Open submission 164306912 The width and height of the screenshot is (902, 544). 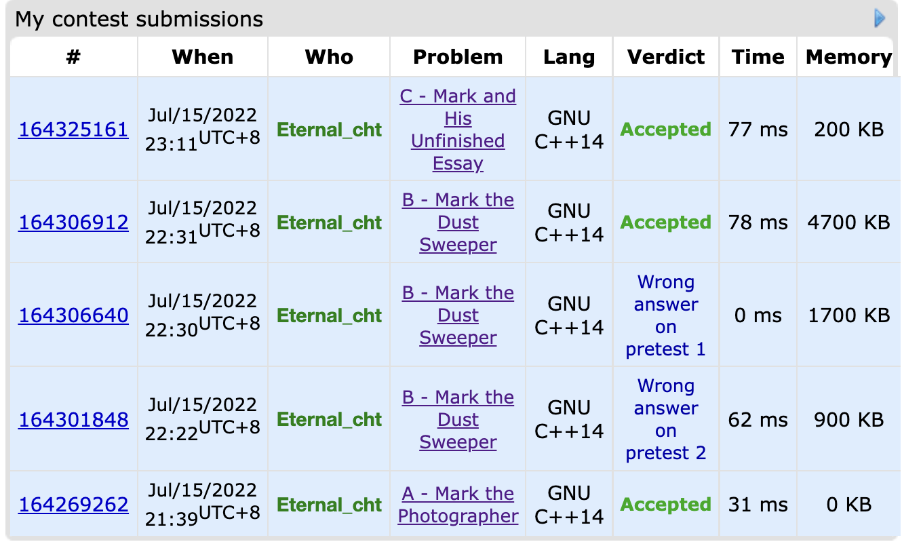[73, 222]
